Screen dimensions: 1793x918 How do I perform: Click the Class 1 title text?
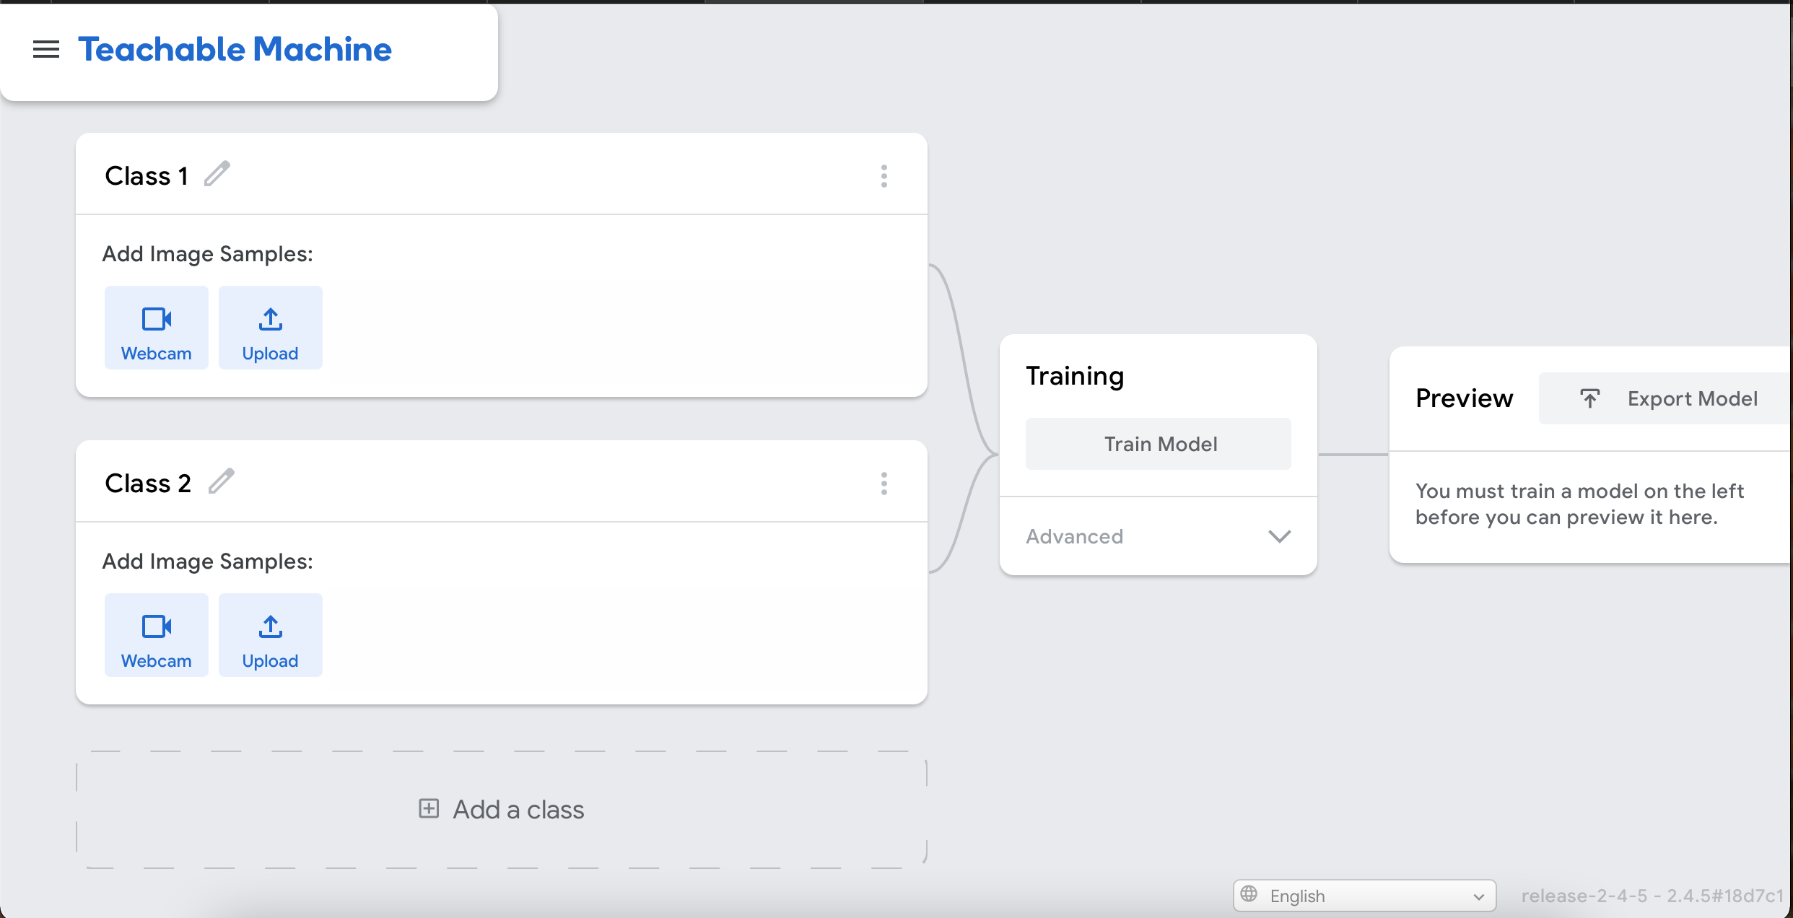(x=147, y=176)
